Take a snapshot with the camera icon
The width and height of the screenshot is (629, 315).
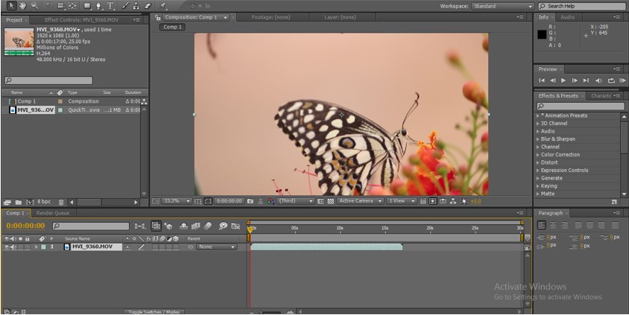tap(250, 201)
